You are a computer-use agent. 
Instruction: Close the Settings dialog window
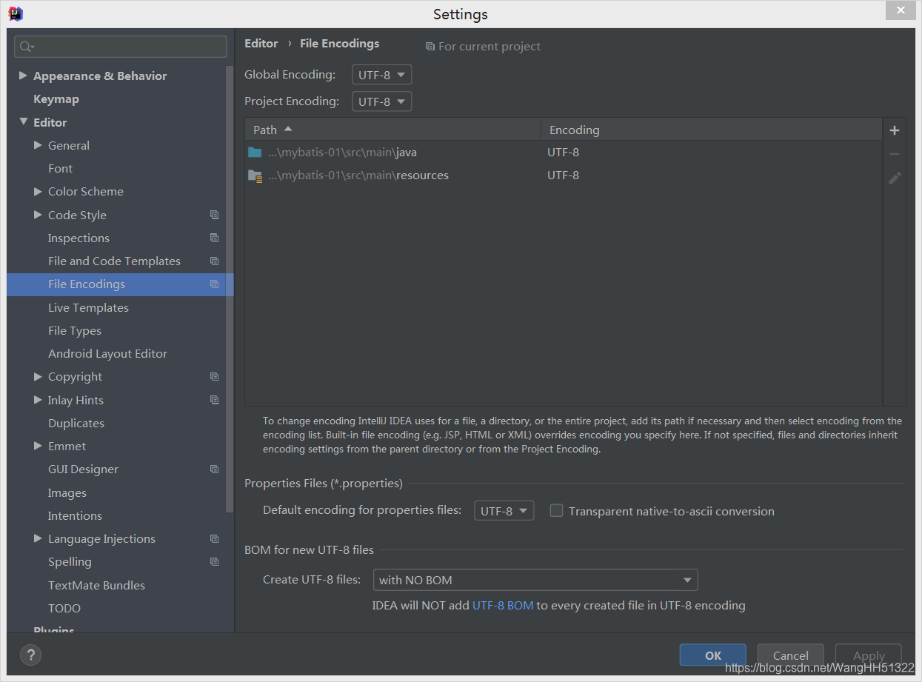pos(900,10)
